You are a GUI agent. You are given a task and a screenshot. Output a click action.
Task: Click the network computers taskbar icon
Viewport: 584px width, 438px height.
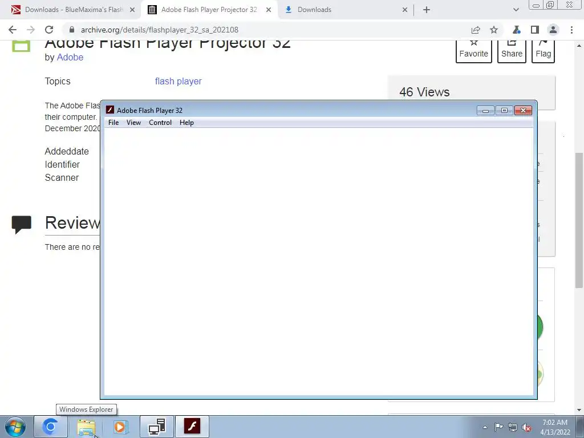pyautogui.click(x=157, y=427)
